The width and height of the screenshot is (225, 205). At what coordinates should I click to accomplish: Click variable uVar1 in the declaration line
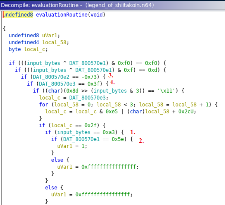pyautogui.click(x=49, y=35)
